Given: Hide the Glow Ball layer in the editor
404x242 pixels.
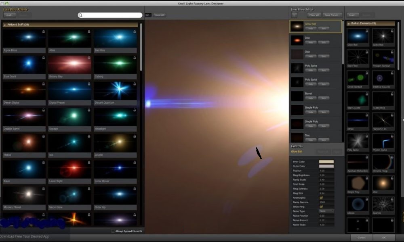Looking at the screenshot, I should tap(311, 28).
